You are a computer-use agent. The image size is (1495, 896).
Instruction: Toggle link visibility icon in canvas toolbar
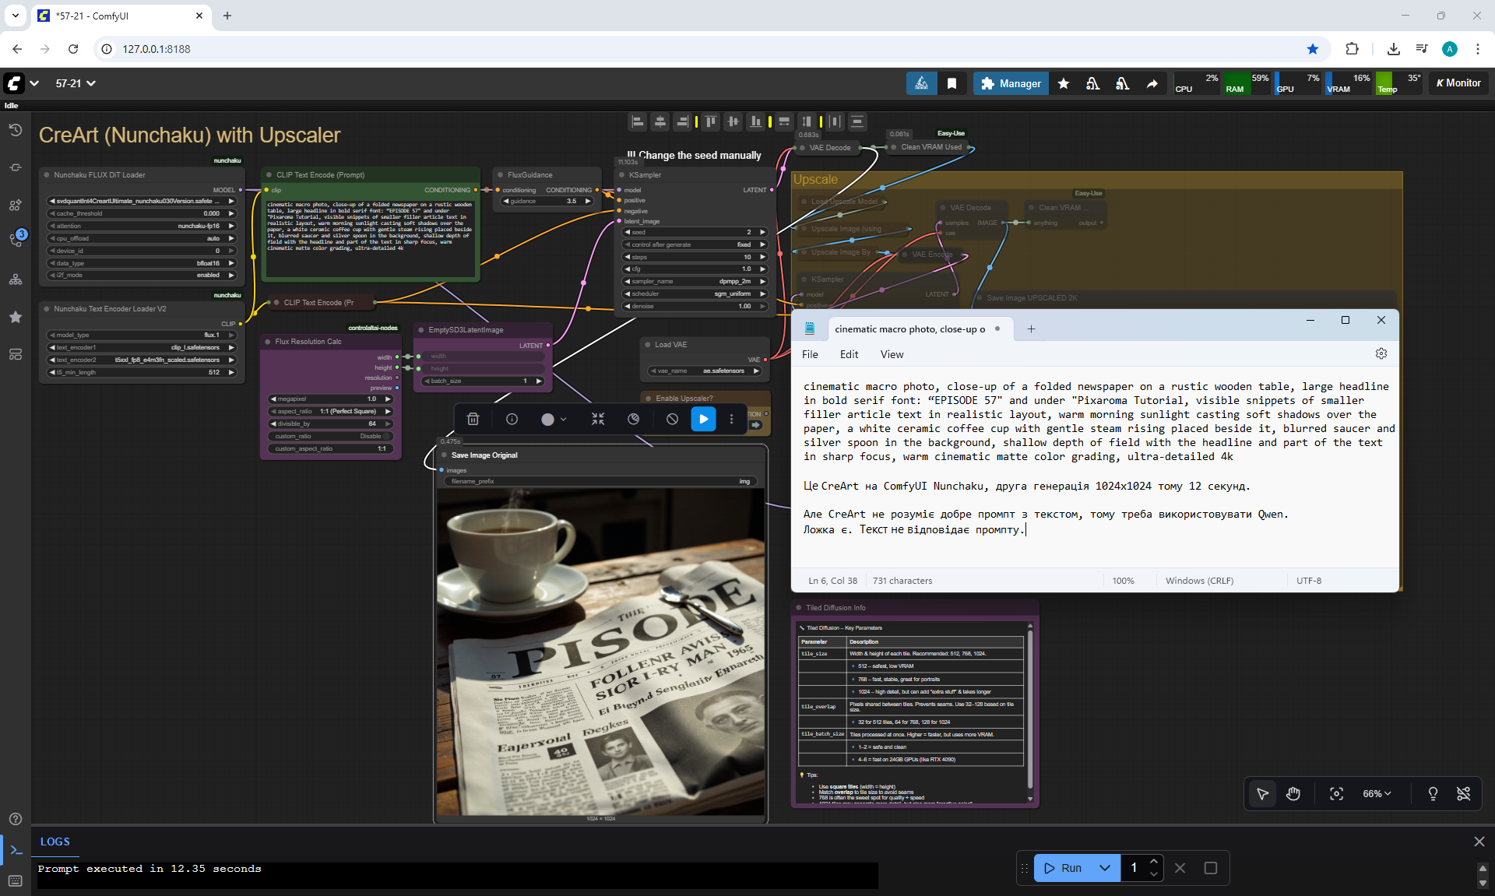pos(1463,793)
